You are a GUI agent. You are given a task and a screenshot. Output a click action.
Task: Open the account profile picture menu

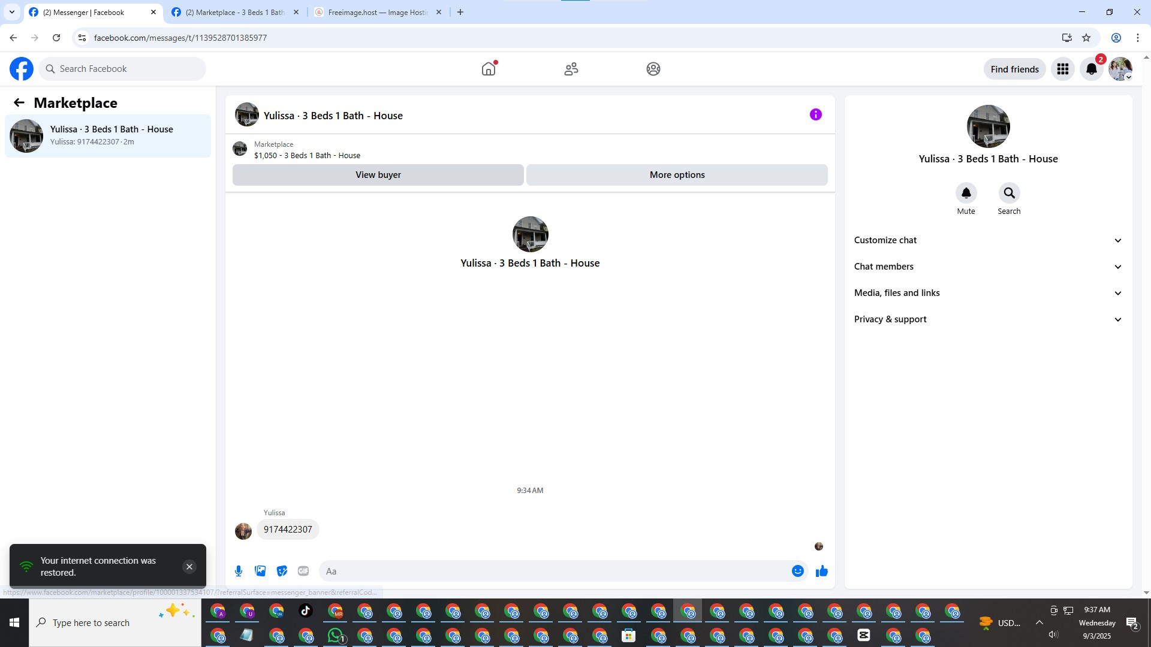click(x=1120, y=69)
